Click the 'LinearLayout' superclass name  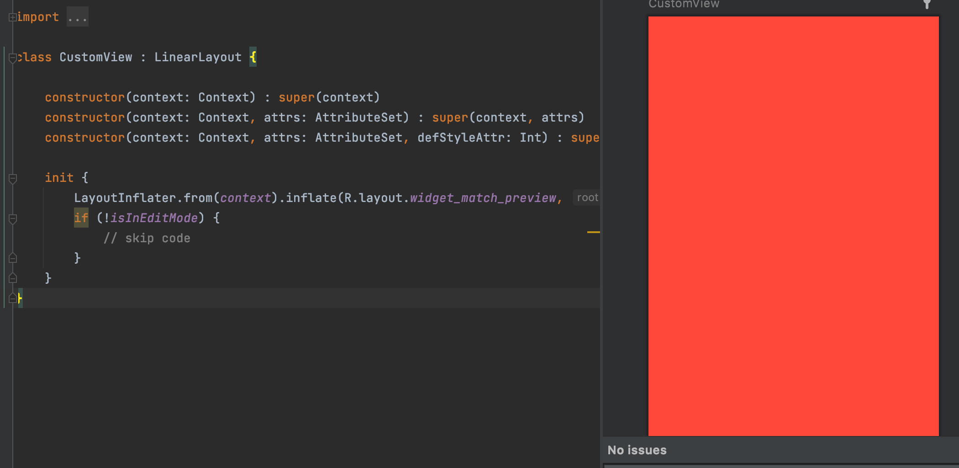(198, 57)
